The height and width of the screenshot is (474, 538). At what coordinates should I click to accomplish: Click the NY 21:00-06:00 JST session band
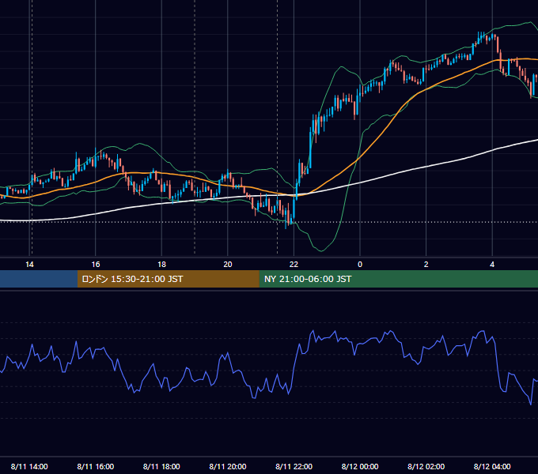398,279
